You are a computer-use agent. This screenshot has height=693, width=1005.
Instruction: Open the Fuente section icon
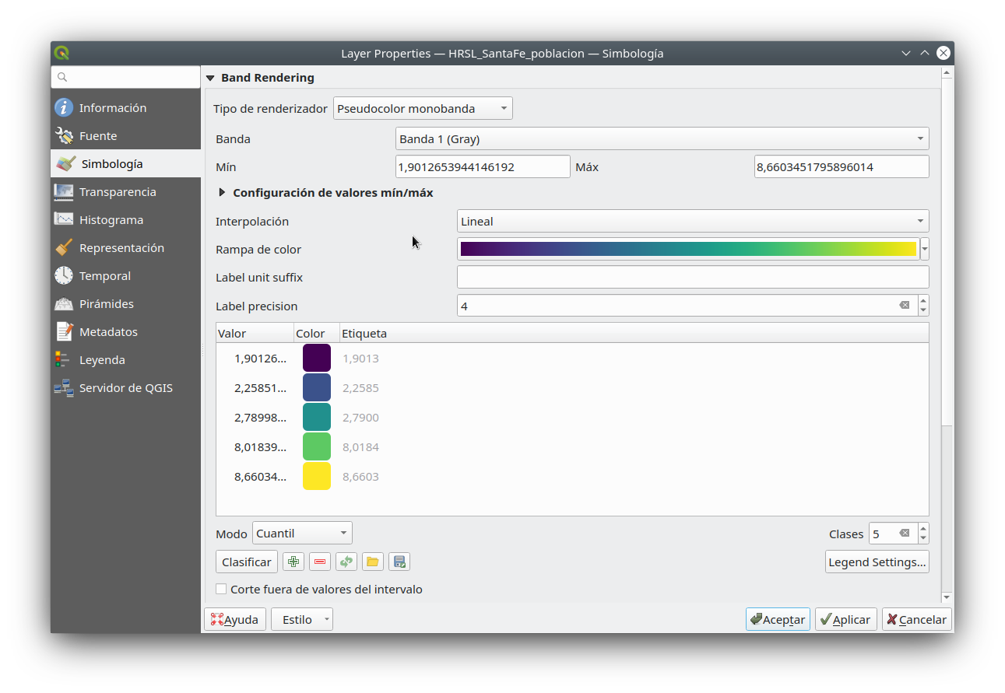pyautogui.click(x=64, y=136)
